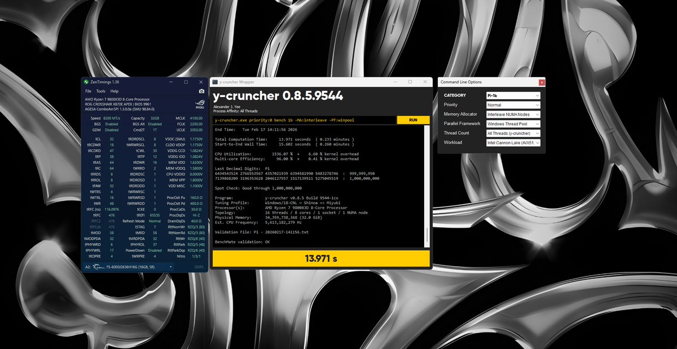This screenshot has height=349, width=677.
Task: Click the DDR5 label in ZenTimings
Action: (199, 267)
